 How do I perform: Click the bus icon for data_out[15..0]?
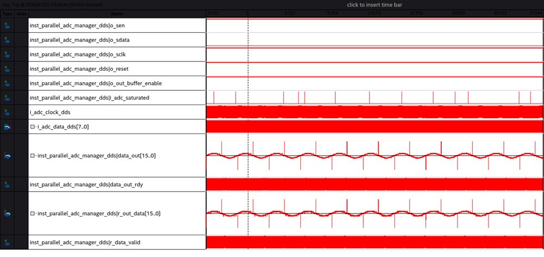click(x=7, y=156)
